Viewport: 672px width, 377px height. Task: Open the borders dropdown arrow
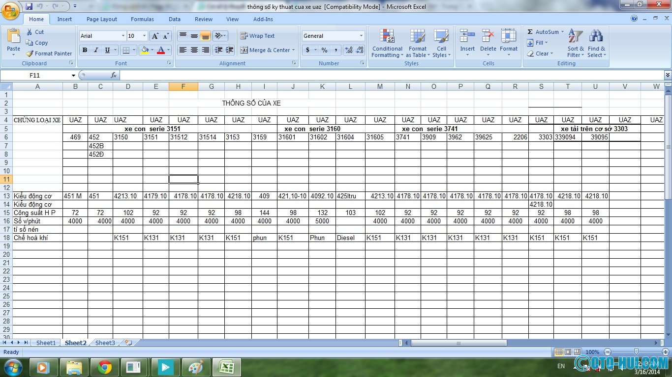tap(134, 50)
